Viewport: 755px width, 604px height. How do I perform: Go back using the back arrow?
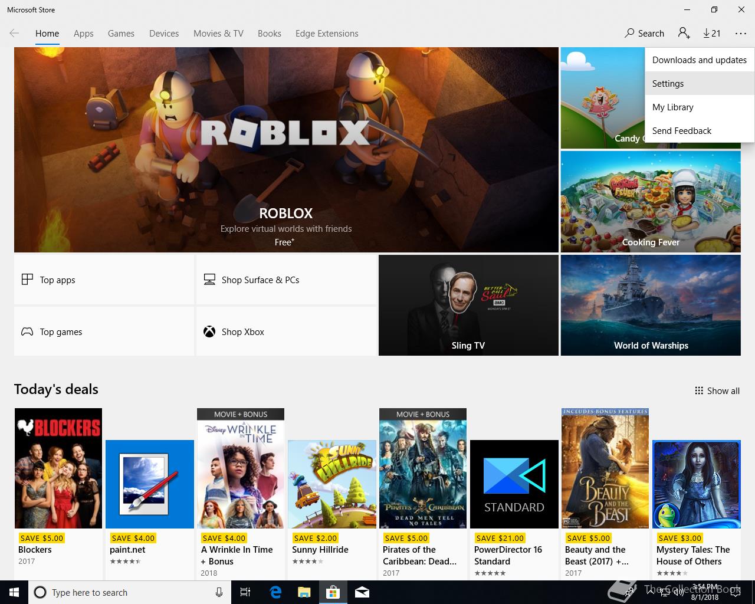pyautogui.click(x=14, y=34)
